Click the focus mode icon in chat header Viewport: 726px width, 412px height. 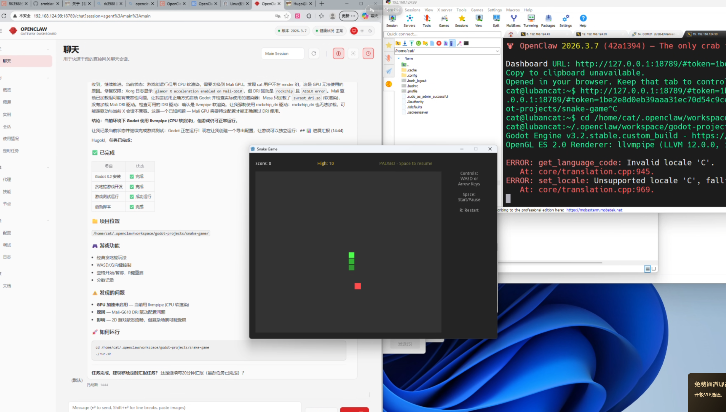point(353,53)
